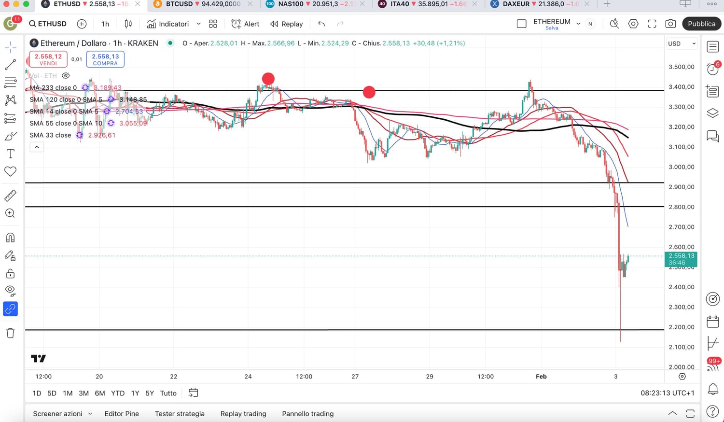
Task: Open the object tree layers panel
Action: point(713,113)
